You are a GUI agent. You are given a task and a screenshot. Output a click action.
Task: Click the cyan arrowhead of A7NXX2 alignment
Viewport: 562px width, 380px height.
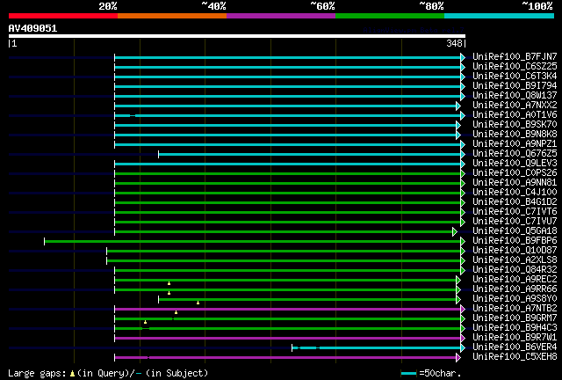(x=458, y=106)
